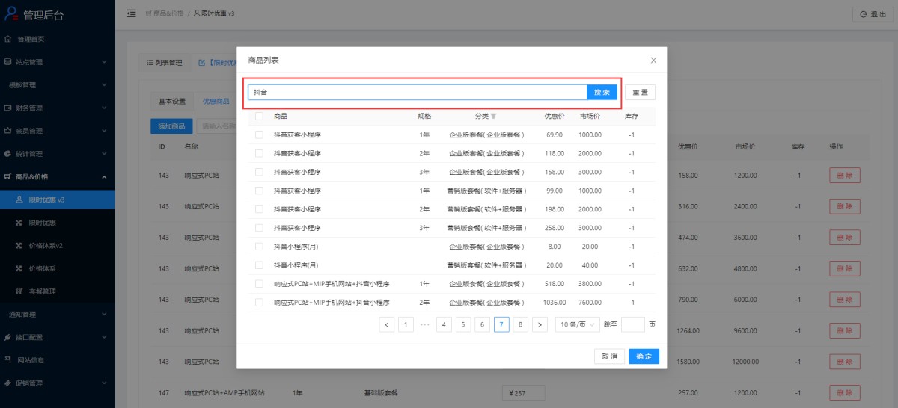Check the first 抖音获客小程序 1年 row
The width and height of the screenshot is (898, 408).
(x=259, y=135)
